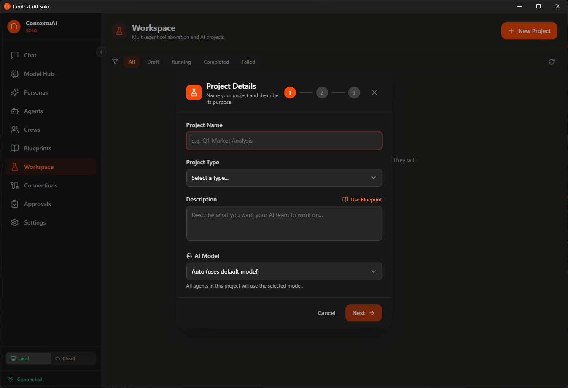Viewport: 568px width, 388px height.
Task: Select the Personas sidebar icon
Action: [15, 92]
